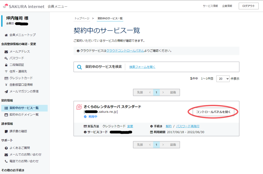Click the question mark icon beside よくあるご質問
The height and width of the screenshot is (174, 263).
(x=6, y=148)
